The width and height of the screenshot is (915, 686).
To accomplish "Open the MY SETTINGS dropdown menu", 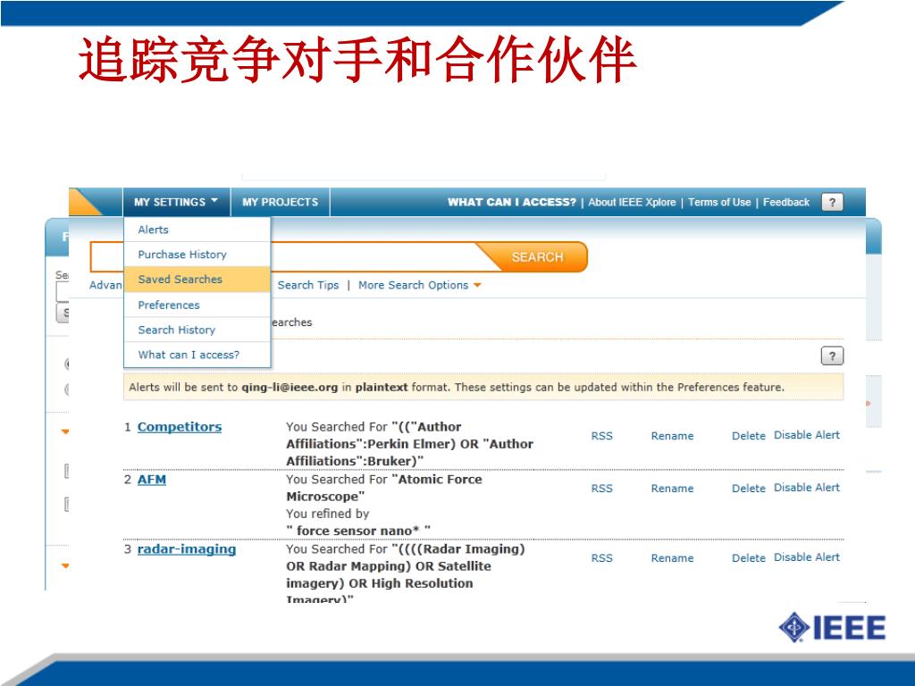I will pyautogui.click(x=176, y=202).
